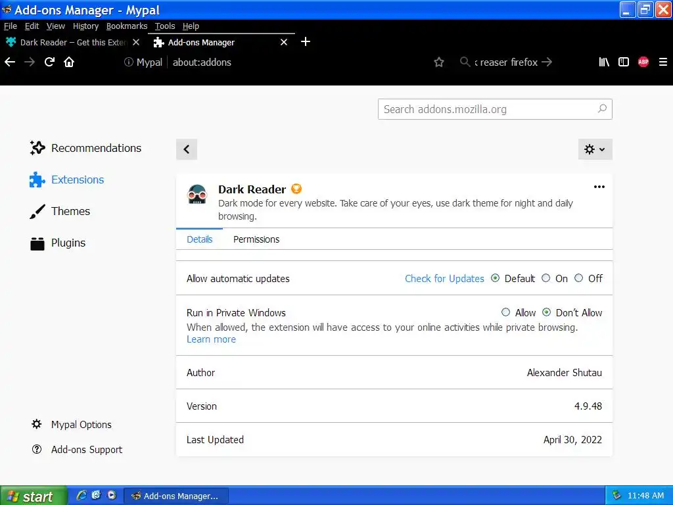Switch to the Details tab

pyautogui.click(x=200, y=239)
